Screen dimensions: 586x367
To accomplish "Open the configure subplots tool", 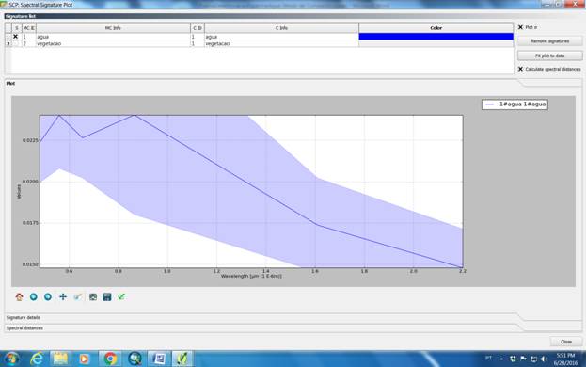I will point(93,297).
